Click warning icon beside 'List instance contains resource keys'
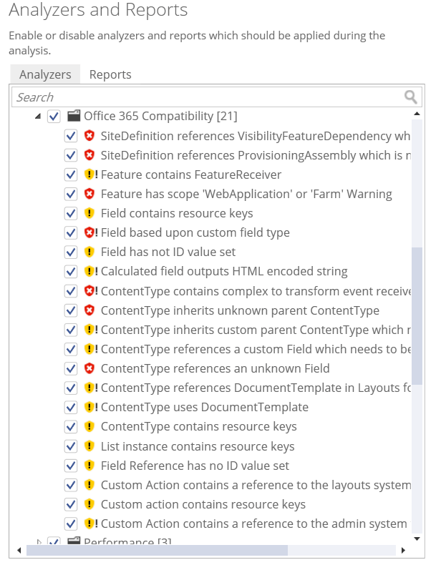This screenshot has height=565, width=446. pyautogui.click(x=89, y=446)
